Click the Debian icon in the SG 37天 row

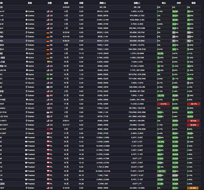tap(27, 95)
